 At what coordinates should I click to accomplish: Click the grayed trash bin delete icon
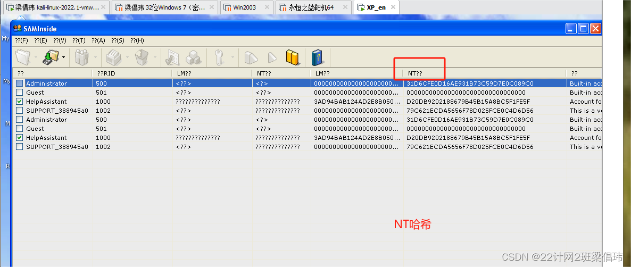142,57
